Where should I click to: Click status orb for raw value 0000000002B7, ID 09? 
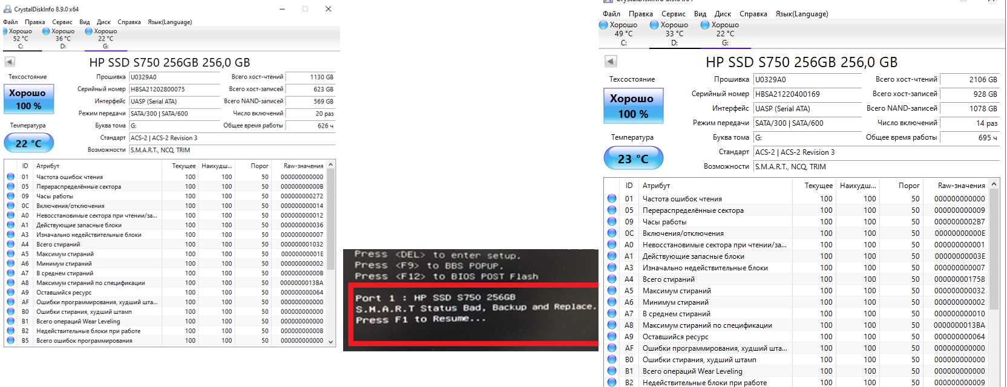[x=612, y=221]
